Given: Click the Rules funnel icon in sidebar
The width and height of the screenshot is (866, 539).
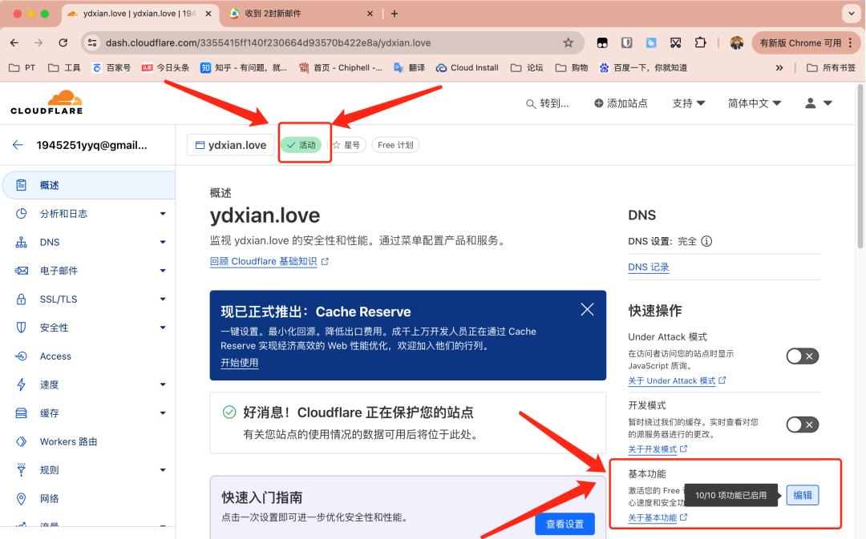Looking at the screenshot, I should [x=21, y=470].
